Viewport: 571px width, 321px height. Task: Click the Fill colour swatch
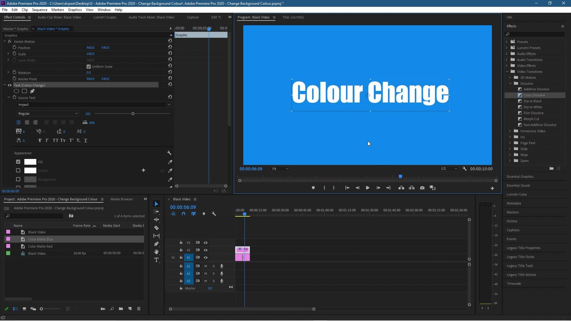click(30, 162)
